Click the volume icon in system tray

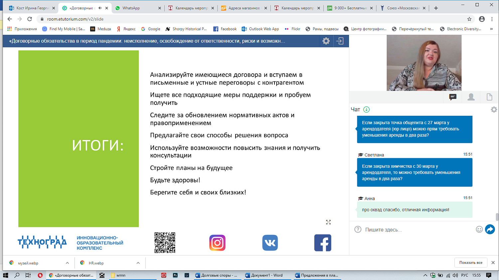point(455,275)
